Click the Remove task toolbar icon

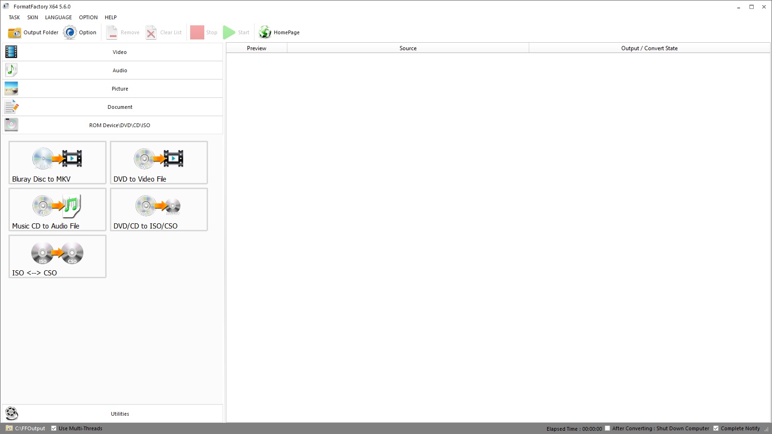[x=112, y=32]
